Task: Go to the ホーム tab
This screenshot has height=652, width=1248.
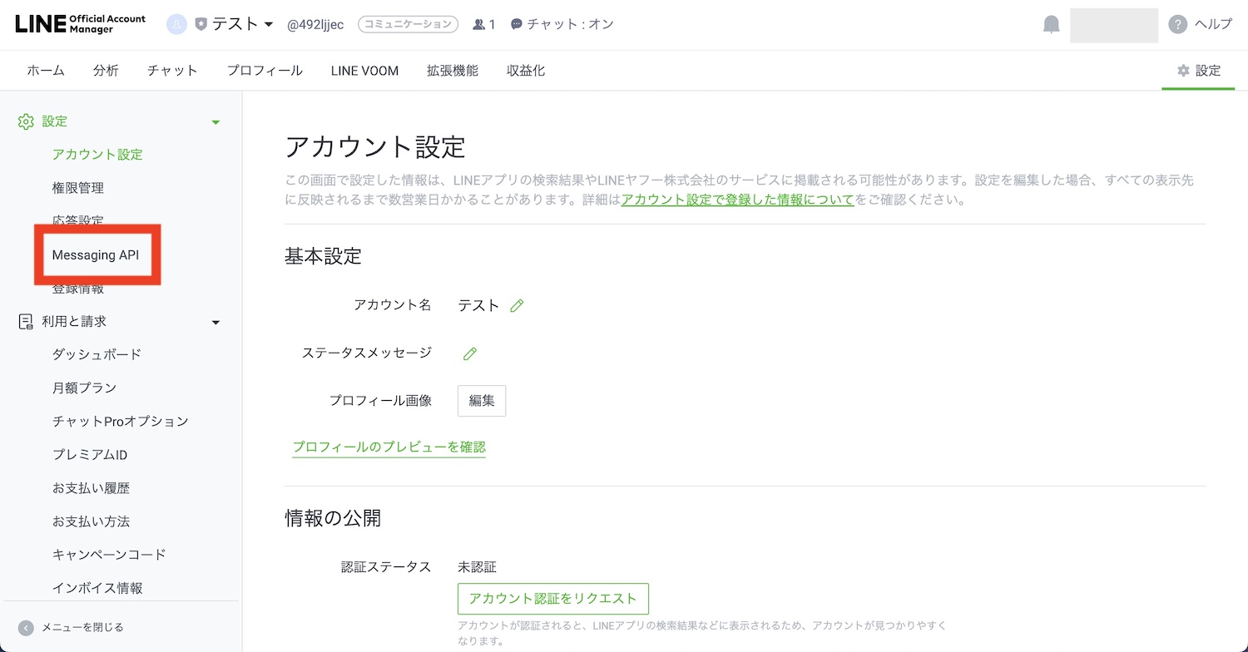Action: point(46,71)
